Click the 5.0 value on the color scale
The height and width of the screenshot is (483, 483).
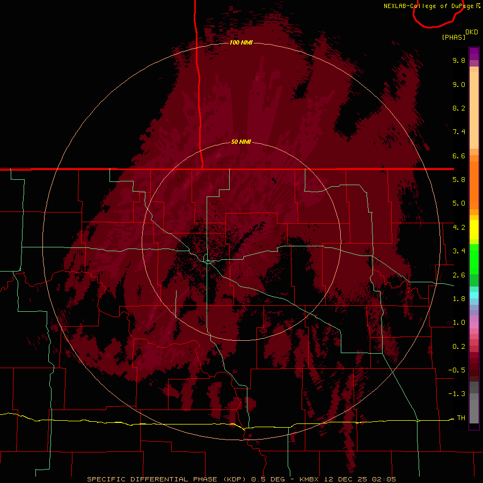tap(459, 203)
